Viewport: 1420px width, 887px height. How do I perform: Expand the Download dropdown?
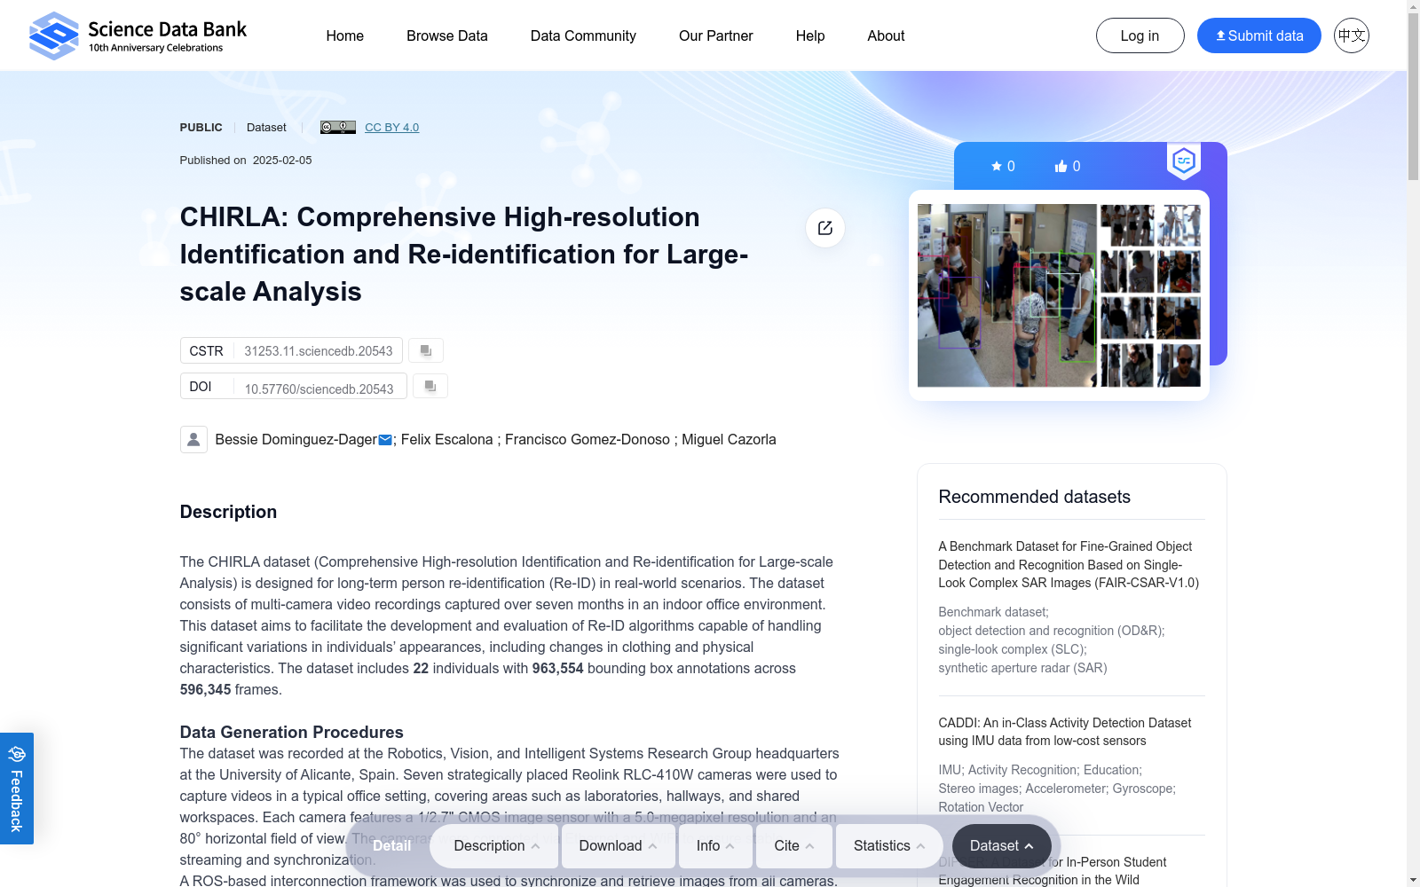click(x=618, y=846)
